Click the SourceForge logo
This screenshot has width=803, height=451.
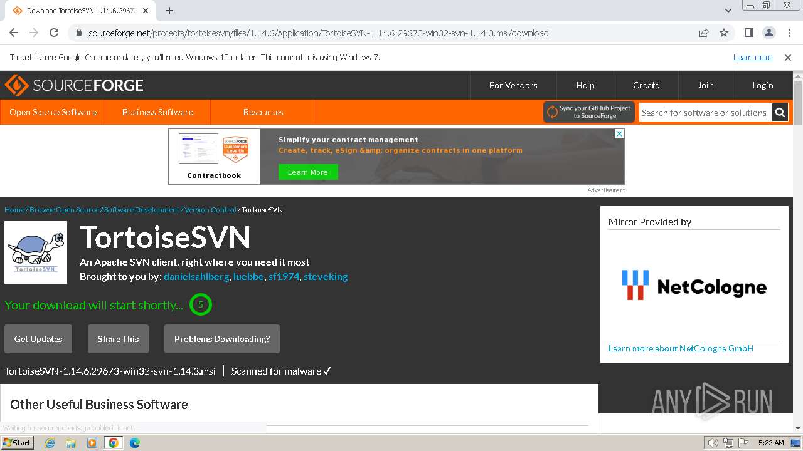74,85
